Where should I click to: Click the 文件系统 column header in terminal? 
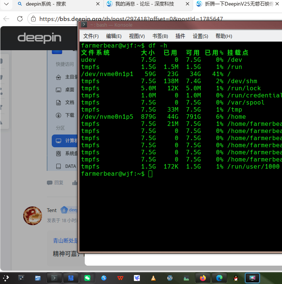click(x=95, y=53)
